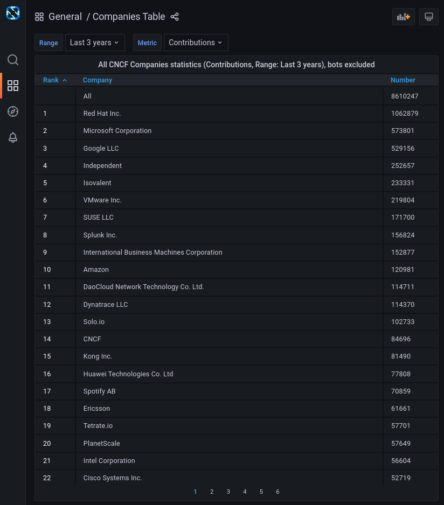
Task: Click the Add panel chart icon
Action: pyautogui.click(x=404, y=17)
